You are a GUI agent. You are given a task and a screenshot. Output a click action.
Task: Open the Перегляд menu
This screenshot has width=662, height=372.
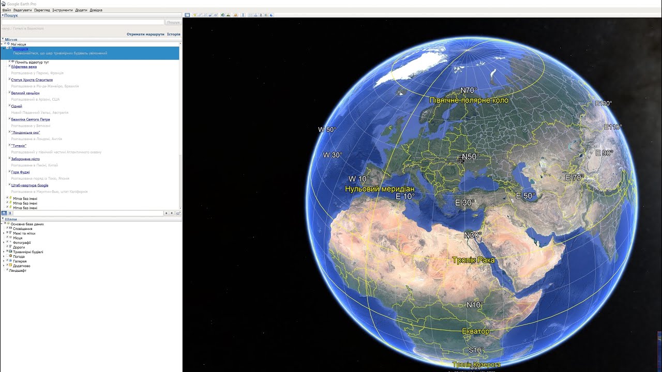[42, 10]
